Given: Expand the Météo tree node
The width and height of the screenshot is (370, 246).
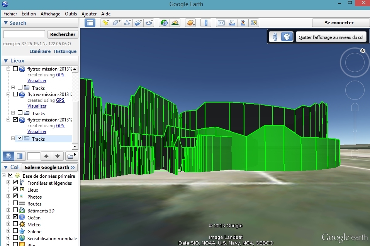Looking at the screenshot, I should (x=8, y=224).
